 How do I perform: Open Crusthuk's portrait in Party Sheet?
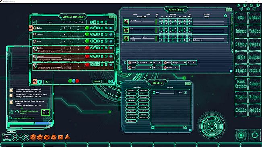click(x=126, y=22)
